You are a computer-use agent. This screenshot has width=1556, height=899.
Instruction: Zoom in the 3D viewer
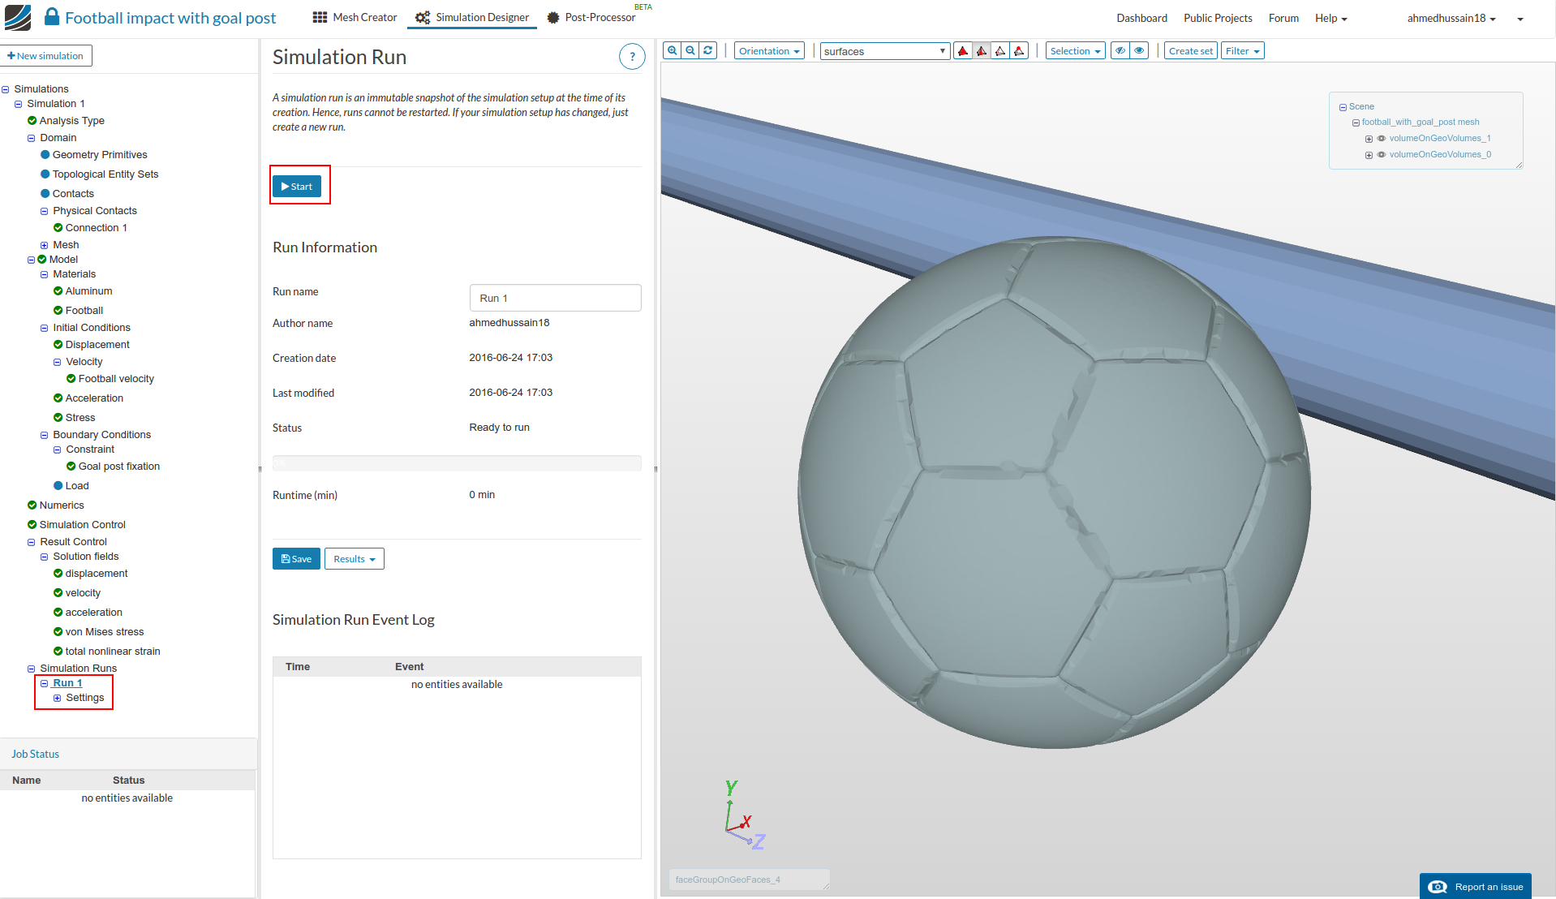tap(672, 50)
